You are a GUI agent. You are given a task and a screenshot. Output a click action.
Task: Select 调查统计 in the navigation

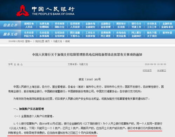pyautogui.click(x=121, y=24)
